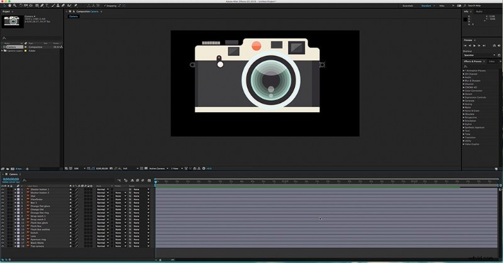This screenshot has height=263, width=503.
Task: Click the Camera composition thumbnail in Project panel
Action: coord(12,21)
